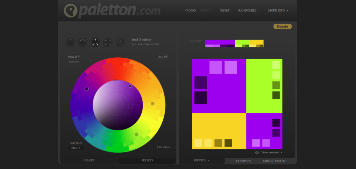
Task: Open the Preview dropdown menu
Action: pyautogui.click(x=202, y=160)
